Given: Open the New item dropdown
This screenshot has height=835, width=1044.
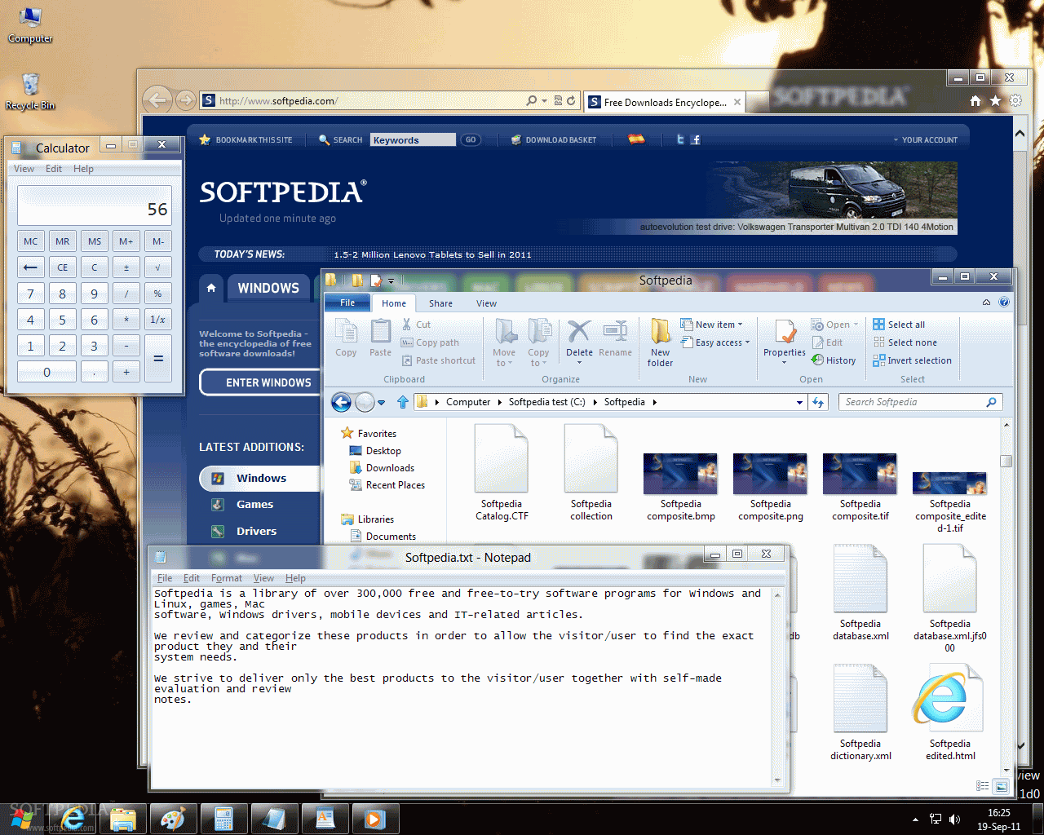Looking at the screenshot, I should pyautogui.click(x=713, y=325).
